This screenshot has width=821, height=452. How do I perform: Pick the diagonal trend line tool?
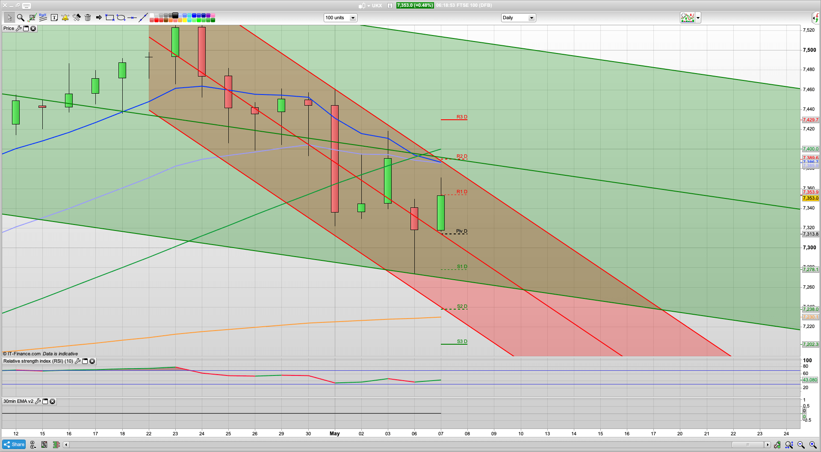click(143, 18)
